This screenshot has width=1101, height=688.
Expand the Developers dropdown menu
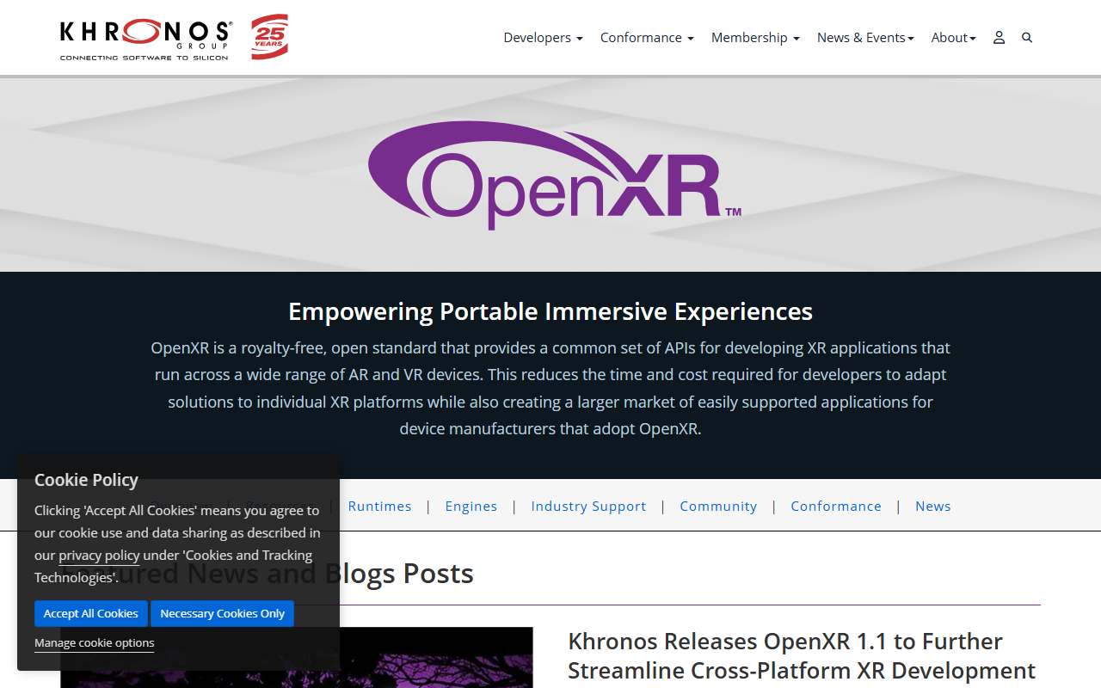point(543,38)
